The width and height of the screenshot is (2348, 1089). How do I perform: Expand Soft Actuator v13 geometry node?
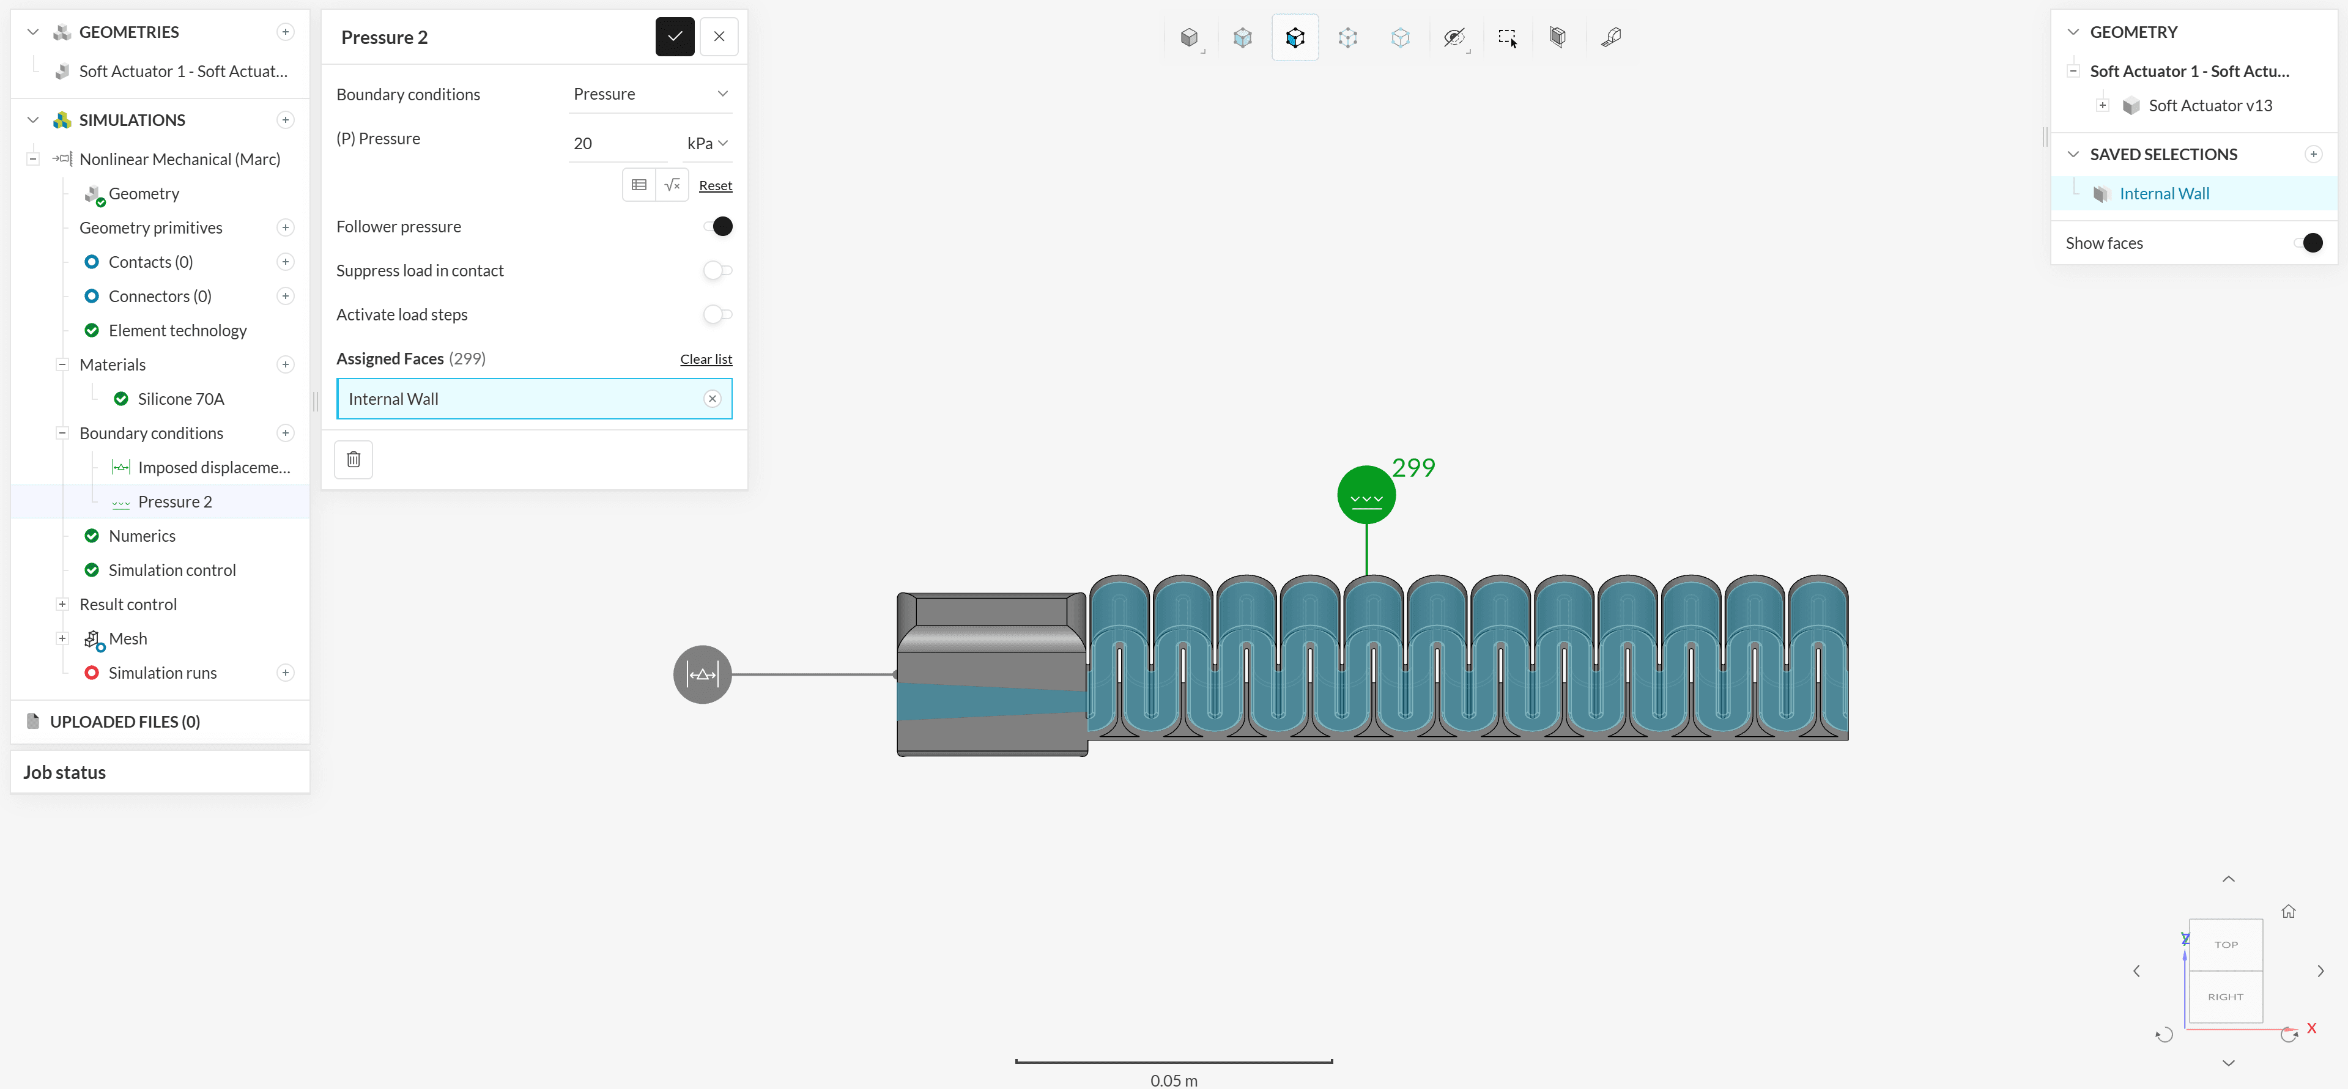(2103, 106)
